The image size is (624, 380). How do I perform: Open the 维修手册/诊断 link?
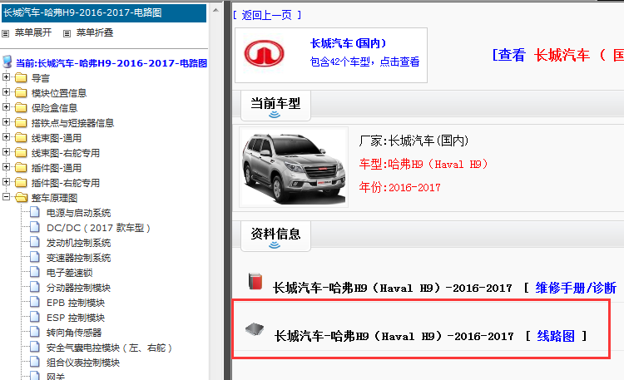pos(576,288)
